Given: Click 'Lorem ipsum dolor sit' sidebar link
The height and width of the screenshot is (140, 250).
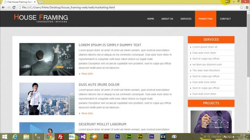Looking at the screenshot, I should [x=205, y=47].
